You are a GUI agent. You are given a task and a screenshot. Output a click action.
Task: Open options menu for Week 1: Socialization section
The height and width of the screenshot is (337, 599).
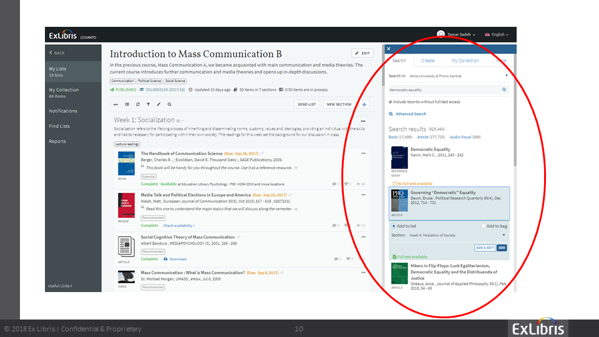tap(363, 121)
